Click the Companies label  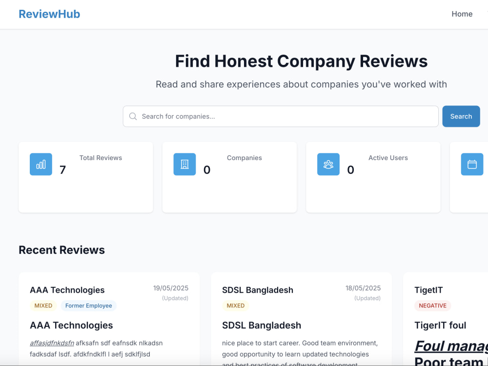click(244, 158)
